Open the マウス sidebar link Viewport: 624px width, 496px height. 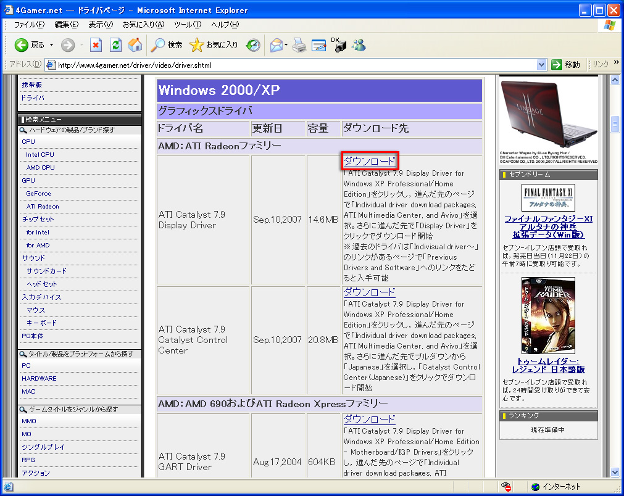click(36, 310)
